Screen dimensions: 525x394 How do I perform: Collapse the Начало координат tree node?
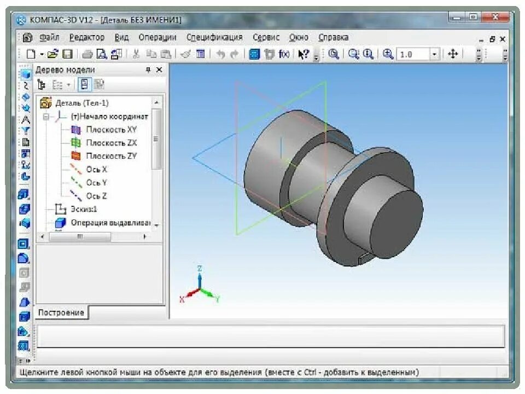(46, 117)
